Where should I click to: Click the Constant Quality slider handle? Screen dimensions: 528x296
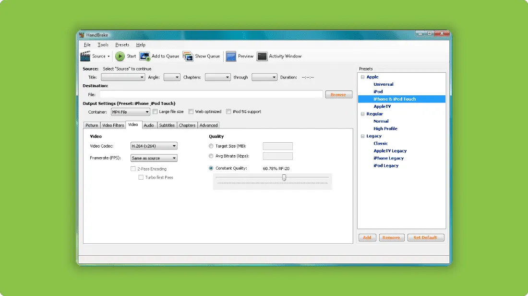[x=284, y=177]
